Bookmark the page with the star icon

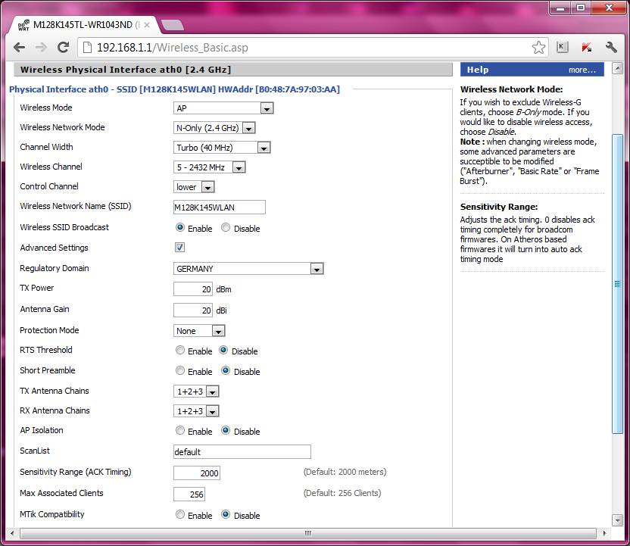[538, 47]
